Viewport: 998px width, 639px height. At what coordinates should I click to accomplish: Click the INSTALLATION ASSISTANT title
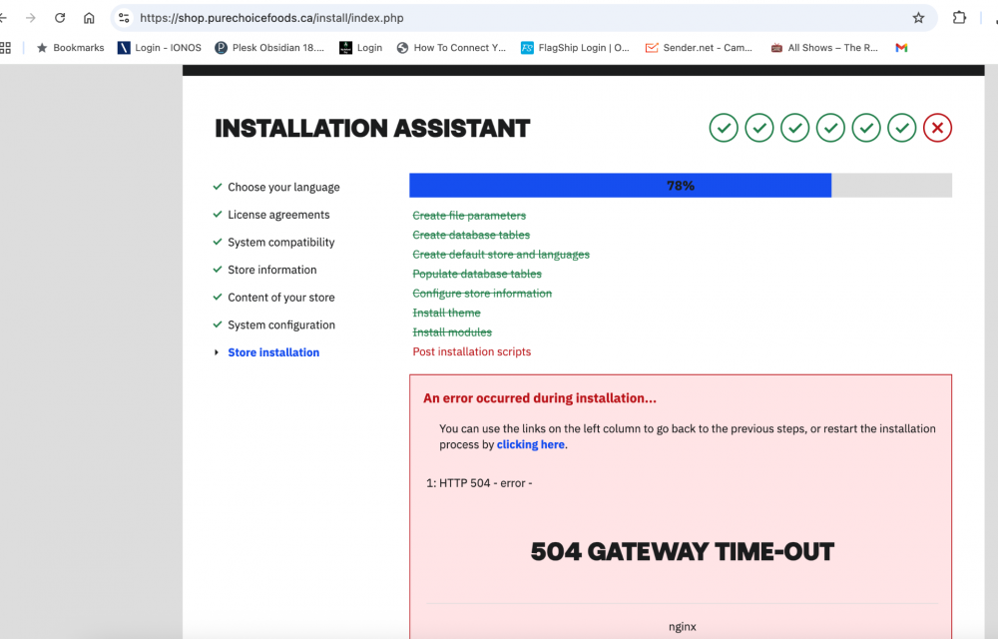pos(372,129)
